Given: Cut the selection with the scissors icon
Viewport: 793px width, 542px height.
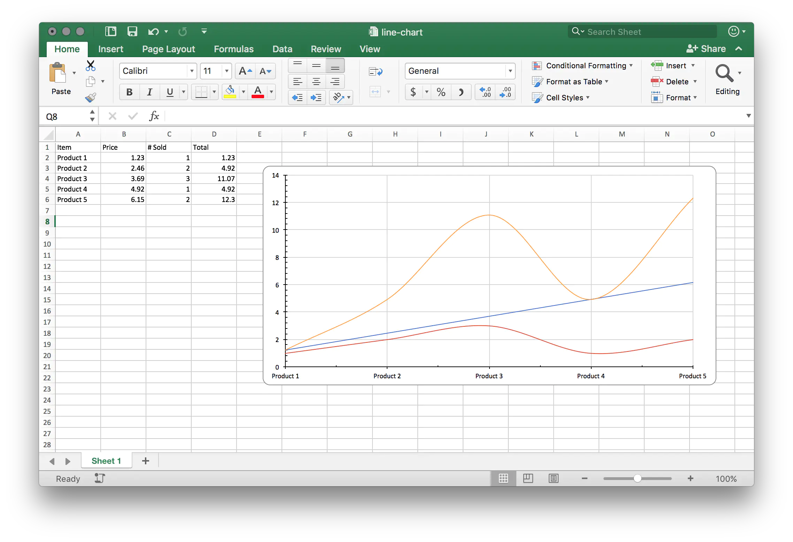Looking at the screenshot, I should tap(91, 65).
